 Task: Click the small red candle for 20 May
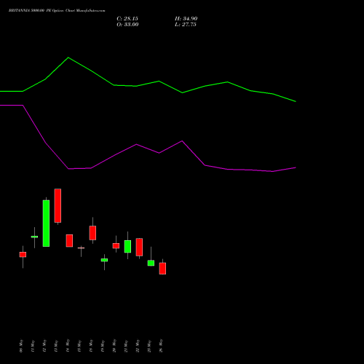point(116,246)
